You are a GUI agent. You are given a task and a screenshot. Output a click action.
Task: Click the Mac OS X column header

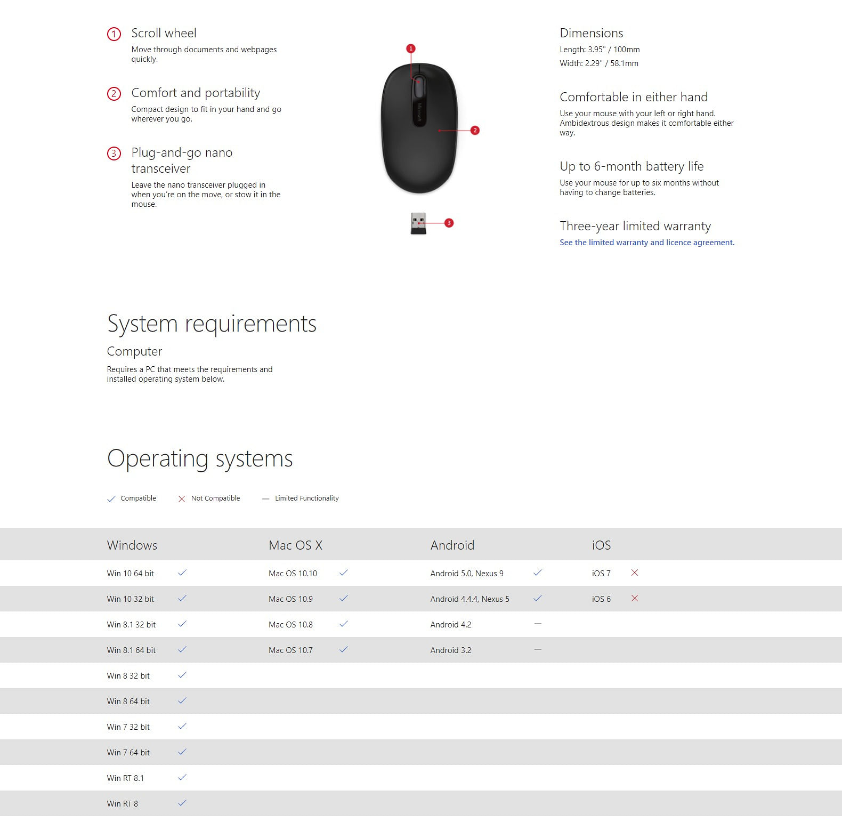coord(295,545)
